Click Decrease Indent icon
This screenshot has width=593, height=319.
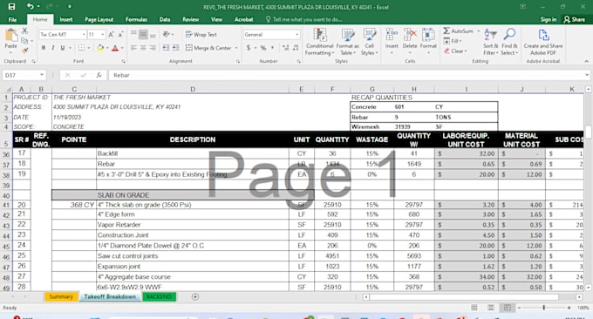click(x=166, y=48)
